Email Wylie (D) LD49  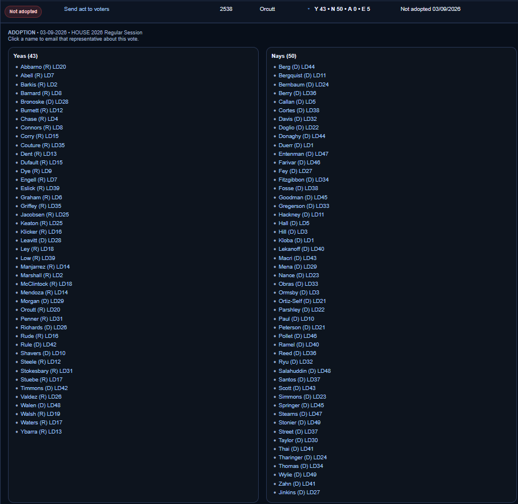pos(298,475)
